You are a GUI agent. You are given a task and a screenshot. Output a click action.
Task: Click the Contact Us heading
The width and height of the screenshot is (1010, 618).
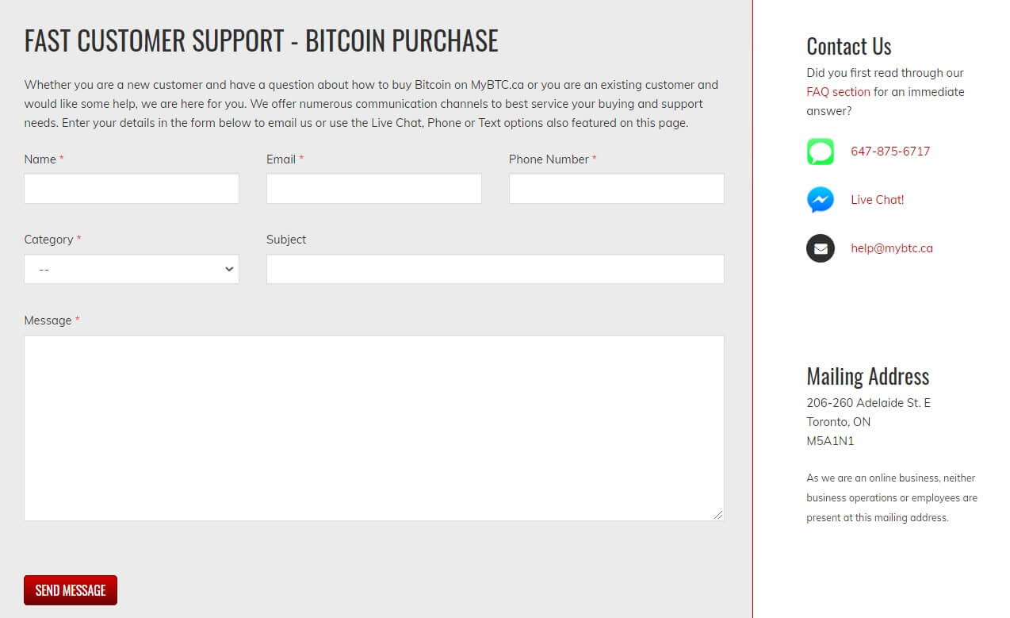pyautogui.click(x=849, y=46)
